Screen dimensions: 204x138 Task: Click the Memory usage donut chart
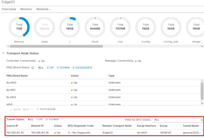coord(19,27)
